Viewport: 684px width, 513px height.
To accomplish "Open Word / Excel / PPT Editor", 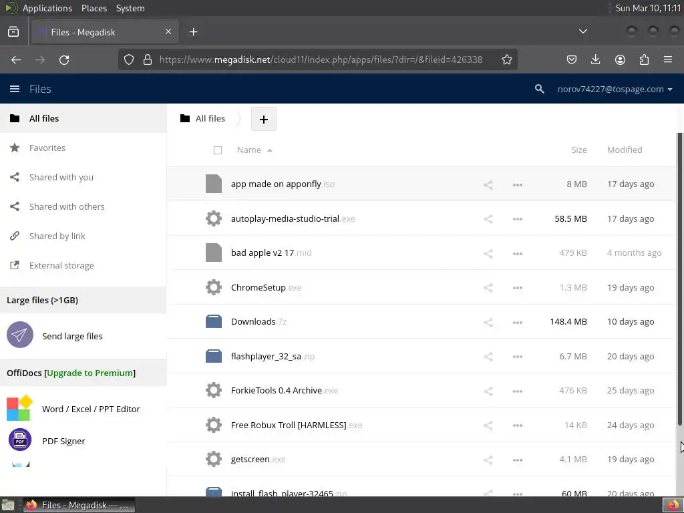I will 91,409.
